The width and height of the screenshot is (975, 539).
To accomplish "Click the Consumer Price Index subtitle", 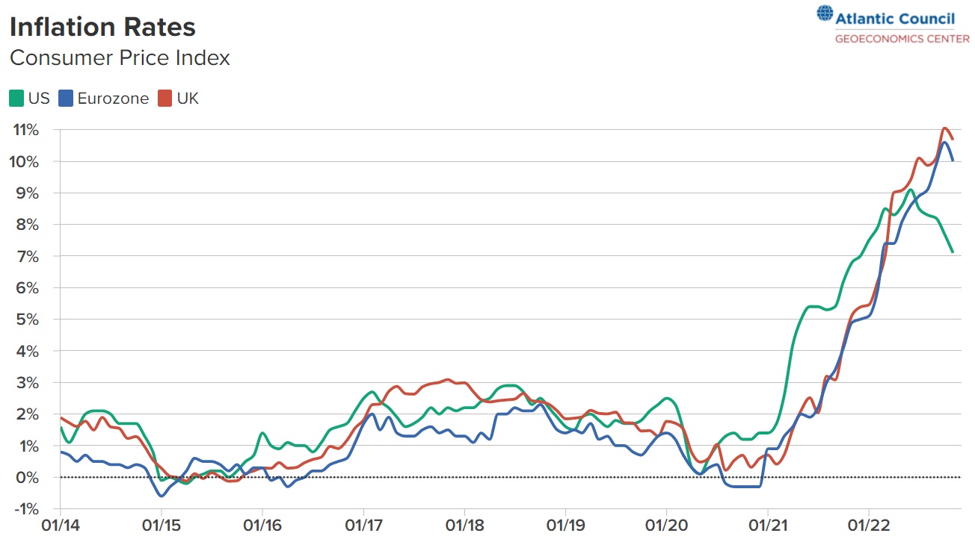I will pyautogui.click(x=120, y=57).
